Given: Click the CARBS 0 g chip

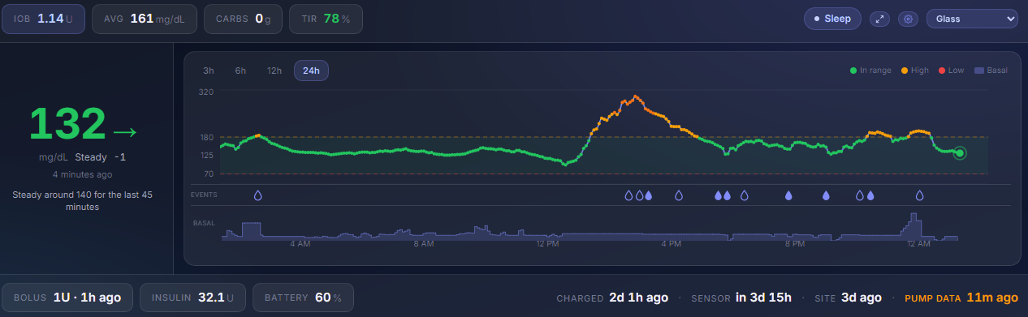Looking at the screenshot, I should pyautogui.click(x=243, y=19).
